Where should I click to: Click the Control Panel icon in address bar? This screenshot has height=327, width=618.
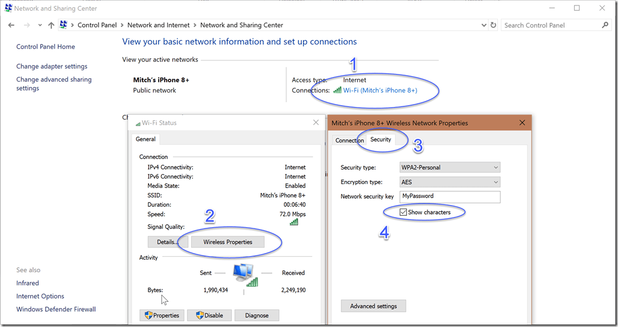[x=64, y=25]
